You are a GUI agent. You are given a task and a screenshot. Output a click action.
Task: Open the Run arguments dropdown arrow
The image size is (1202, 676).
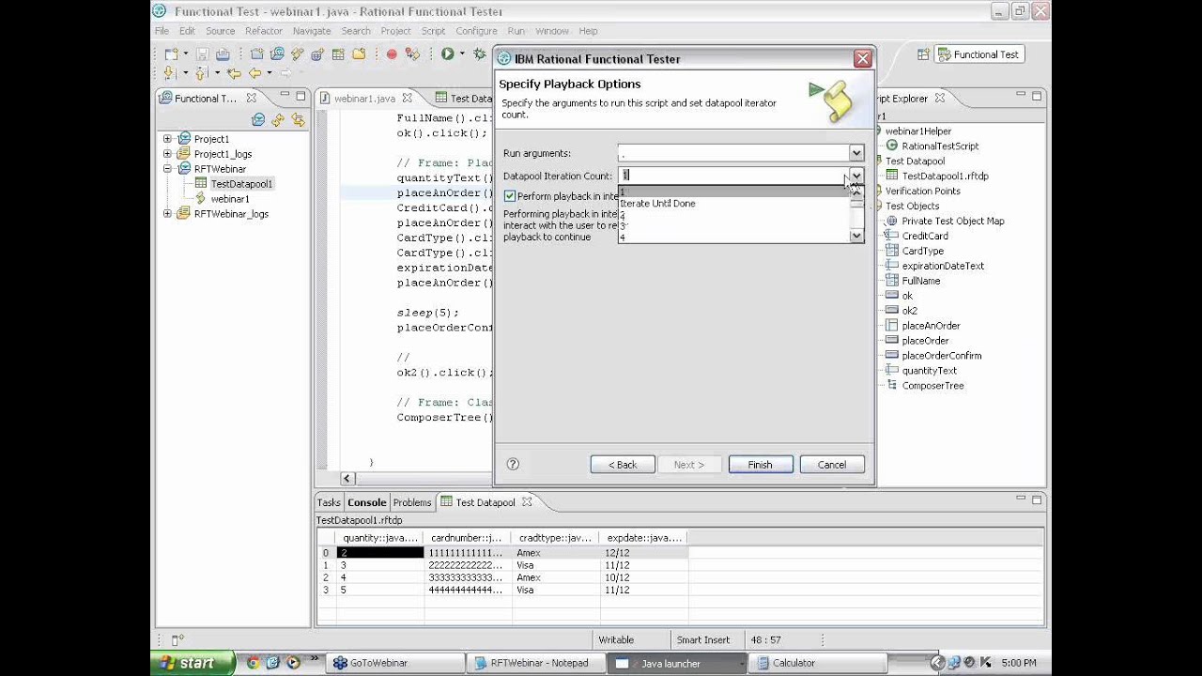coord(855,153)
